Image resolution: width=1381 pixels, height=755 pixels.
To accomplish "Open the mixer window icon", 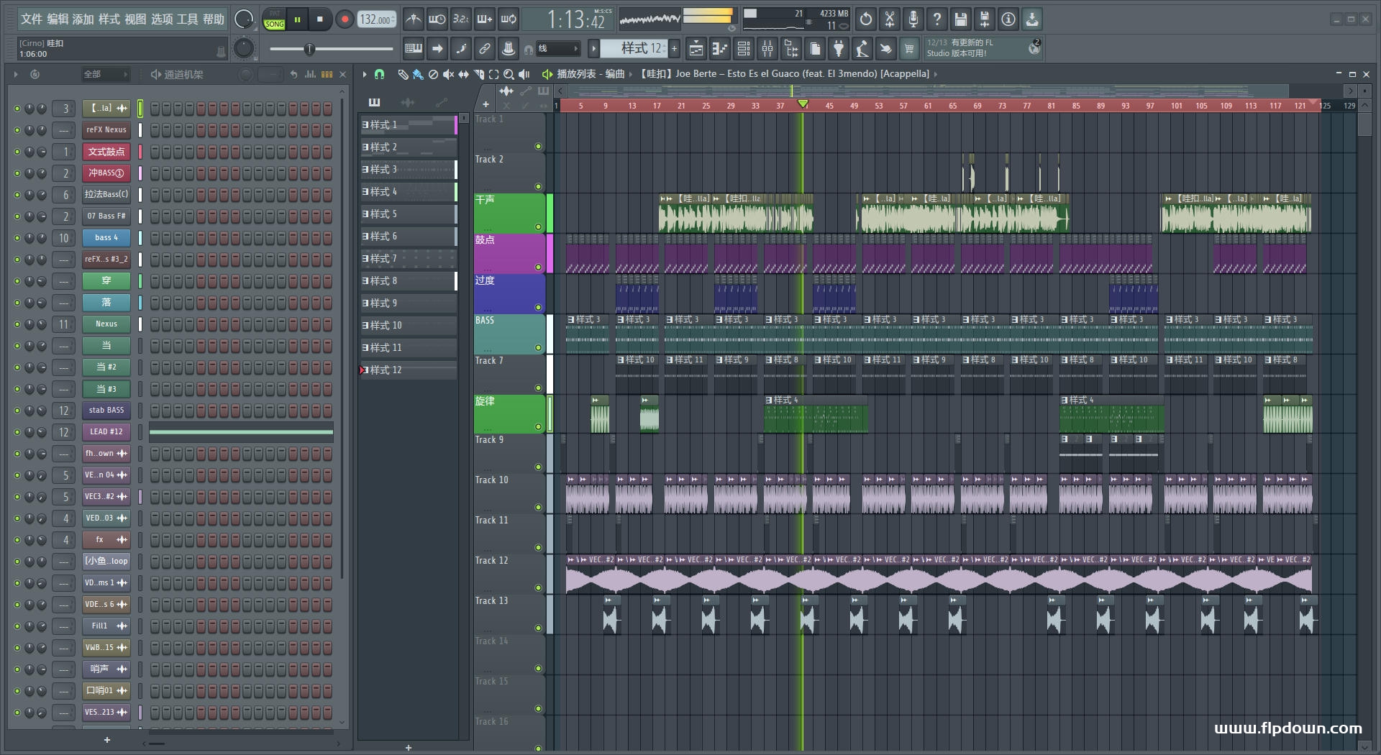I will (767, 49).
